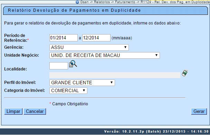Click the Categoria do Imóvel label
The height and width of the screenshot is (135, 210).
pos(25,90)
